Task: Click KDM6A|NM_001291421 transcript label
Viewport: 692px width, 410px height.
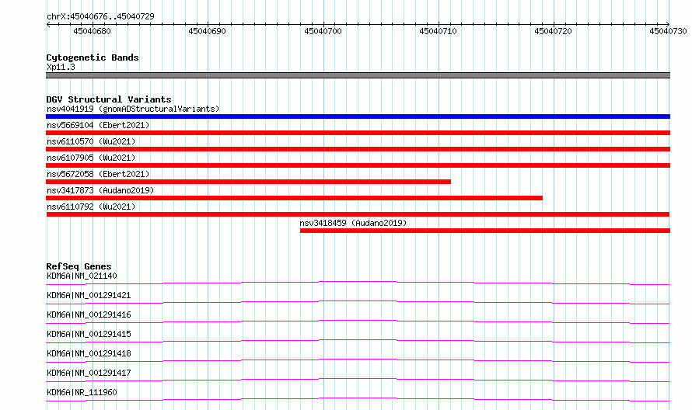Action: coord(89,295)
